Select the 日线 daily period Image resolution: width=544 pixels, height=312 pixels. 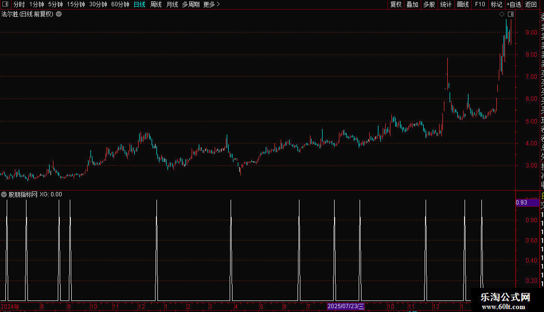140,4
